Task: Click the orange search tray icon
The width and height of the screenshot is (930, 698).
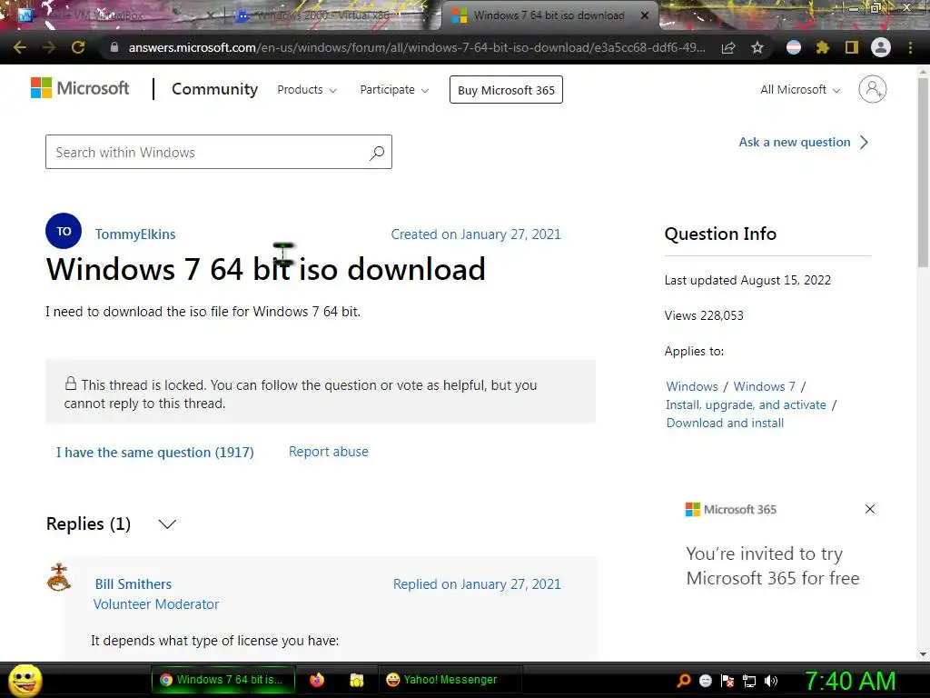Action: tap(683, 680)
